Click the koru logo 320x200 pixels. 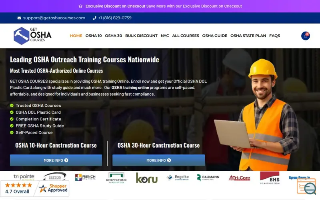[147, 178]
